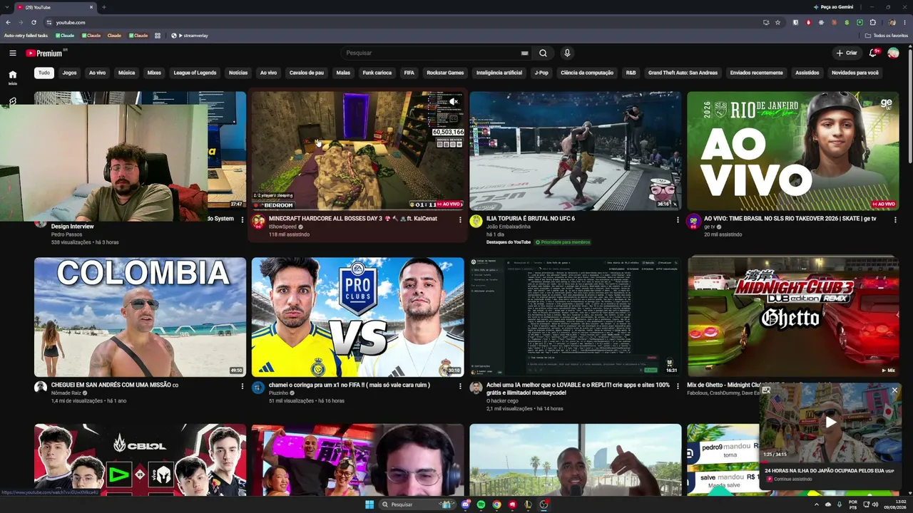The height and width of the screenshot is (513, 913).
Task: Open the Bitwarden shield extension
Action: 796,22
